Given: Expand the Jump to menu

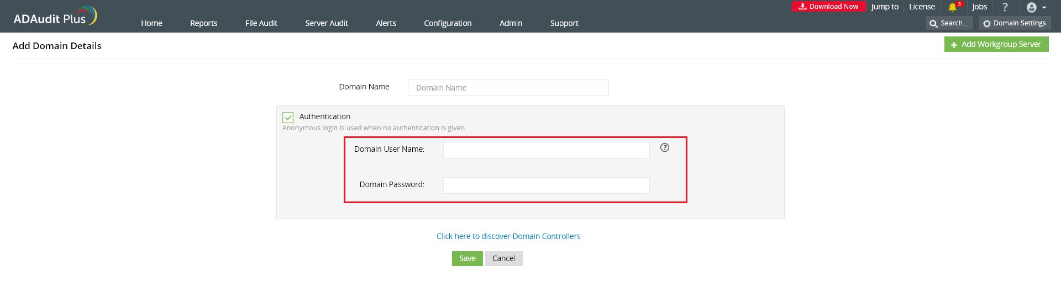Looking at the screenshot, I should coord(885,7).
